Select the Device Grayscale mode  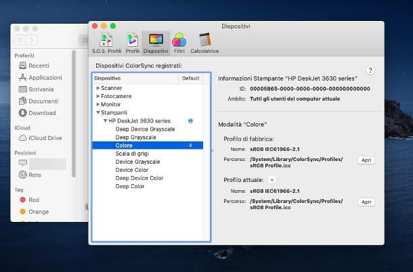(x=137, y=162)
